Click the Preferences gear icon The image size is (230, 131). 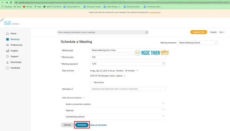pos(7,45)
